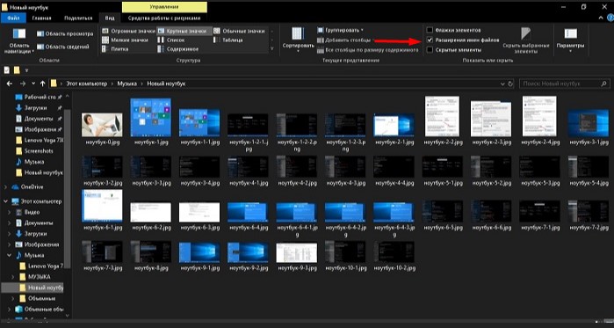Click Properties icon in quick access toolbar
614x328 pixels.
7,70
